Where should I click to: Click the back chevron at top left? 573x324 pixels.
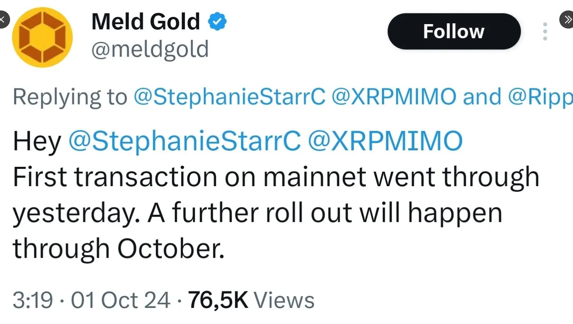click(x=3, y=19)
